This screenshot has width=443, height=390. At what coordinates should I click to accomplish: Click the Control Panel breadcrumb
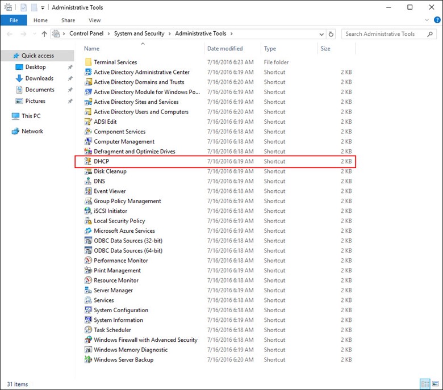click(x=86, y=33)
